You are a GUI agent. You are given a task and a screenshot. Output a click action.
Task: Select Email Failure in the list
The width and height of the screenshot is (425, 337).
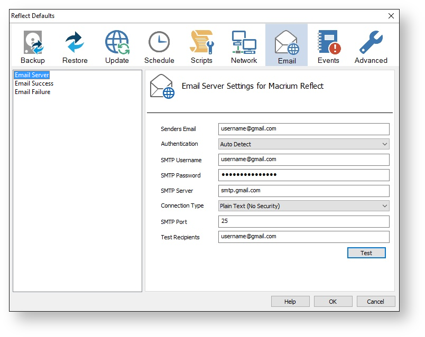point(33,92)
